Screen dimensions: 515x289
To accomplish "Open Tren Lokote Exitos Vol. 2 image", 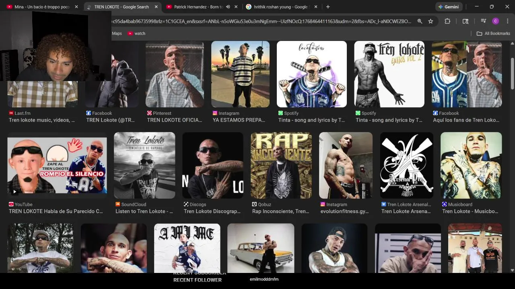I will point(389,74).
